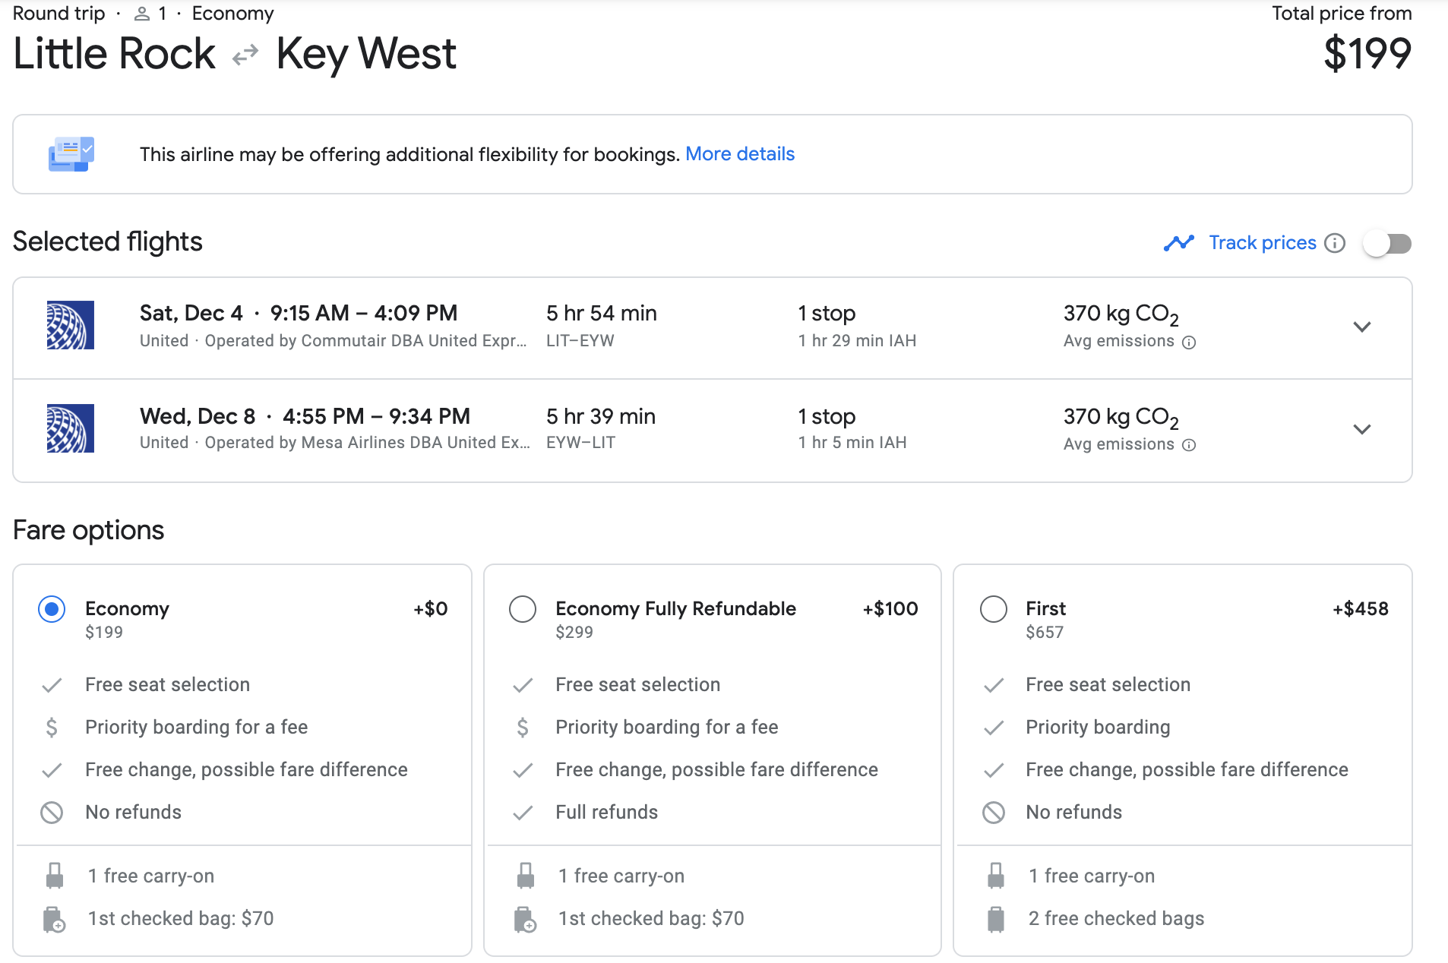Select the Economy fare radio button
The height and width of the screenshot is (963, 1448).
[52, 609]
